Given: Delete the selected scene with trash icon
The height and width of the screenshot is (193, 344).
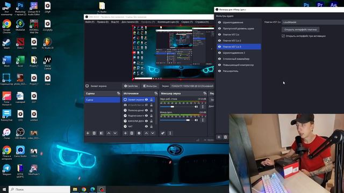Looking at the screenshot, I should coord(94,133).
